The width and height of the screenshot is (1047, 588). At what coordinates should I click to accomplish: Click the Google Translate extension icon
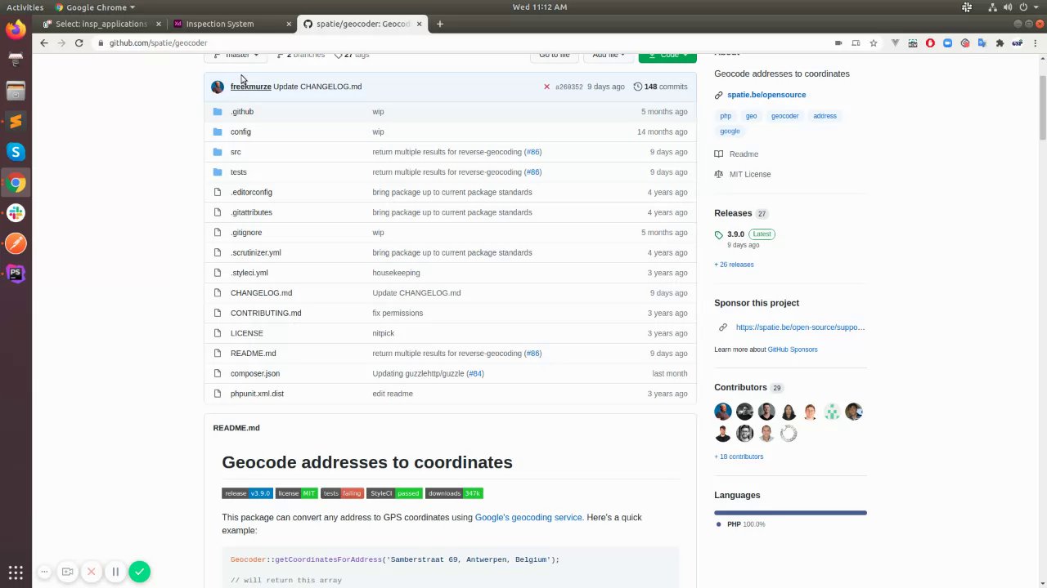tap(982, 42)
